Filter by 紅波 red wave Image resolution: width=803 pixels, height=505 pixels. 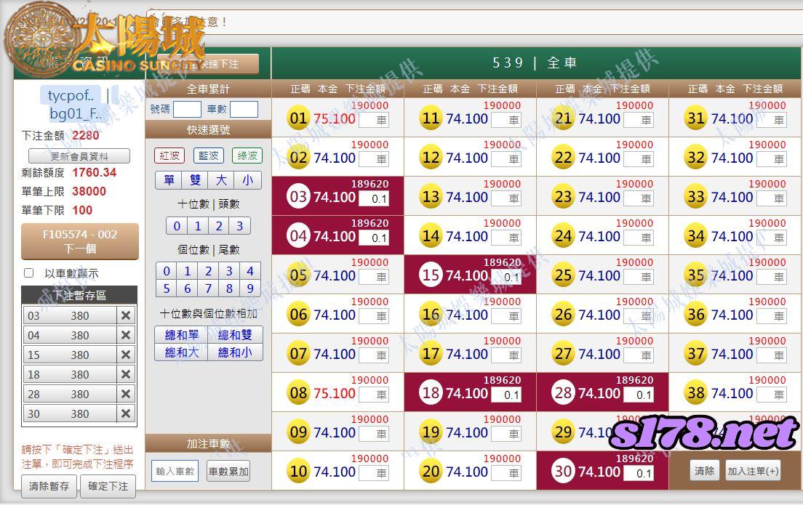(169, 155)
